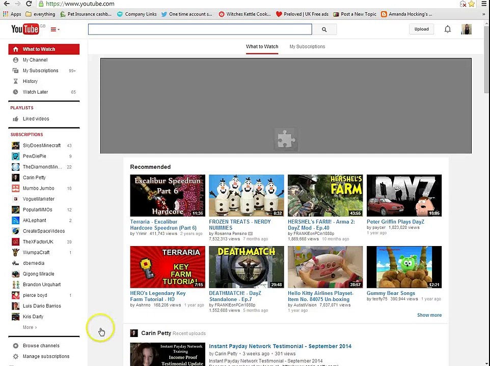Open My Subscriptions in the sidebar
The width and height of the screenshot is (490, 366).
click(x=44, y=71)
